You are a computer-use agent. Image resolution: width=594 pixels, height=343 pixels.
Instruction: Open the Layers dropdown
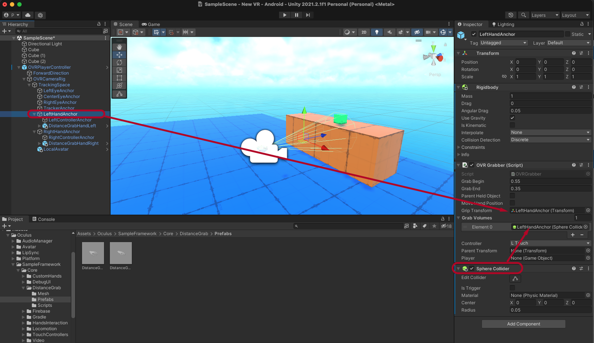point(545,15)
